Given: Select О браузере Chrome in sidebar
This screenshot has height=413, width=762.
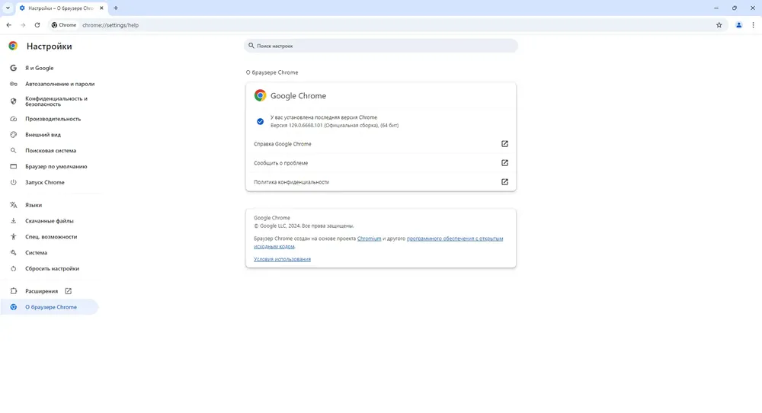Looking at the screenshot, I should click(x=50, y=307).
